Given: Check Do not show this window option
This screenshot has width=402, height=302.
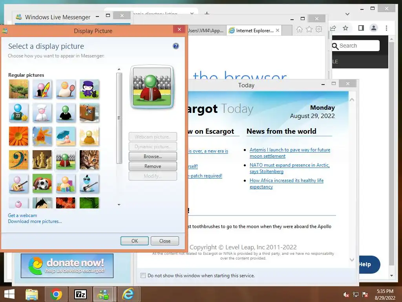Looking at the screenshot, I should (143, 276).
